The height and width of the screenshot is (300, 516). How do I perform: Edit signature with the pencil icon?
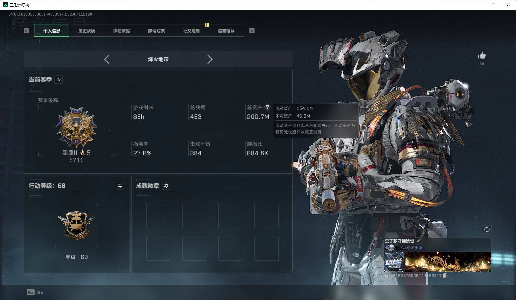pos(419,241)
